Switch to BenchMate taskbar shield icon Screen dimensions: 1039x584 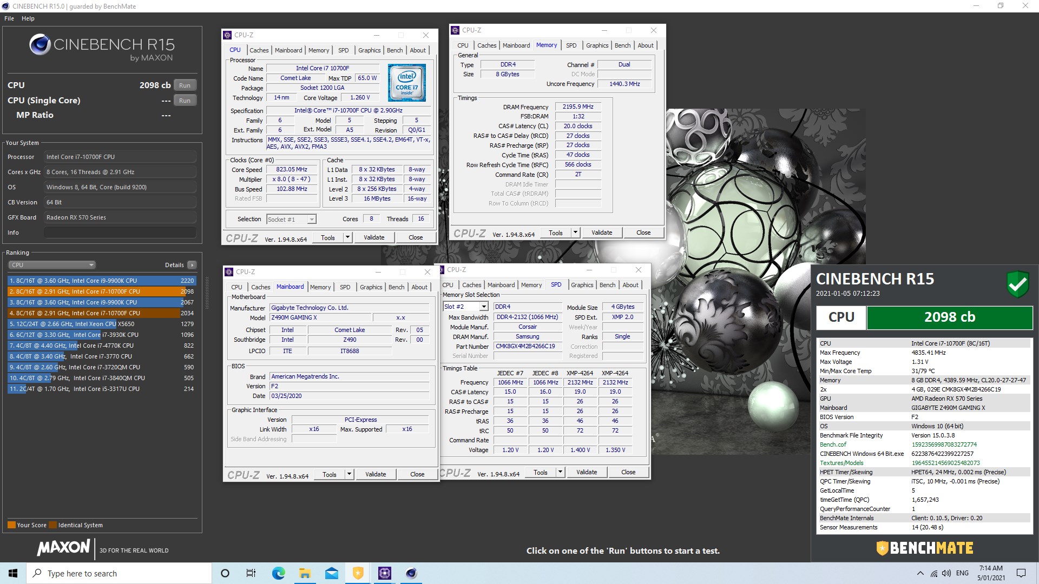[x=358, y=573]
